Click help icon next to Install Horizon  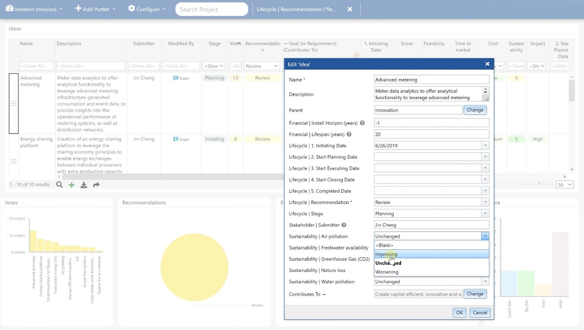362,123
